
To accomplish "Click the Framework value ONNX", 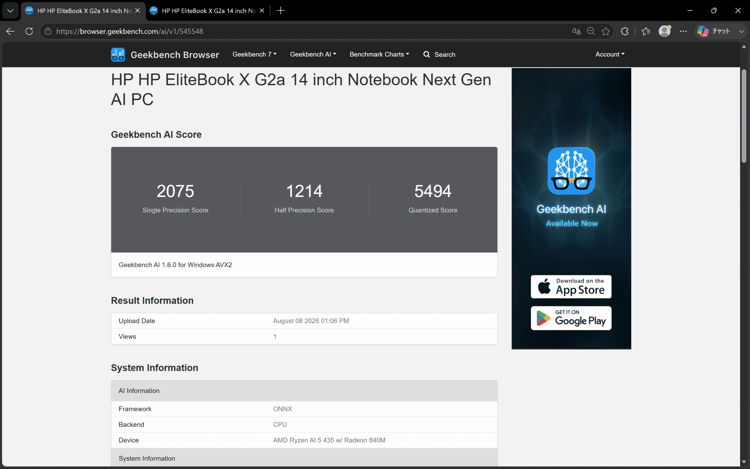I will (x=282, y=409).
